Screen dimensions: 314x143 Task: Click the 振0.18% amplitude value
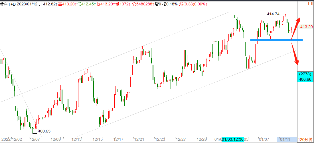click(170, 4)
